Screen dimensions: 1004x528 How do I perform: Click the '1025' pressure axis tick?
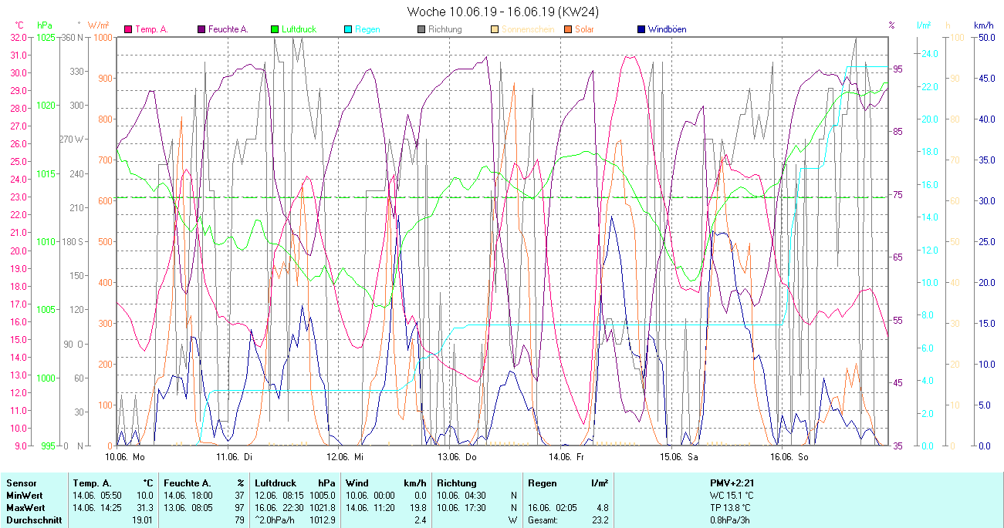point(46,37)
